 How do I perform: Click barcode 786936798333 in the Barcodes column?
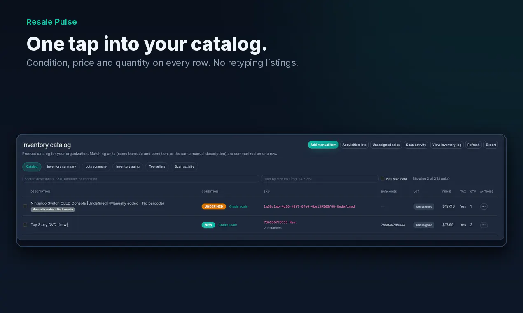point(393,225)
